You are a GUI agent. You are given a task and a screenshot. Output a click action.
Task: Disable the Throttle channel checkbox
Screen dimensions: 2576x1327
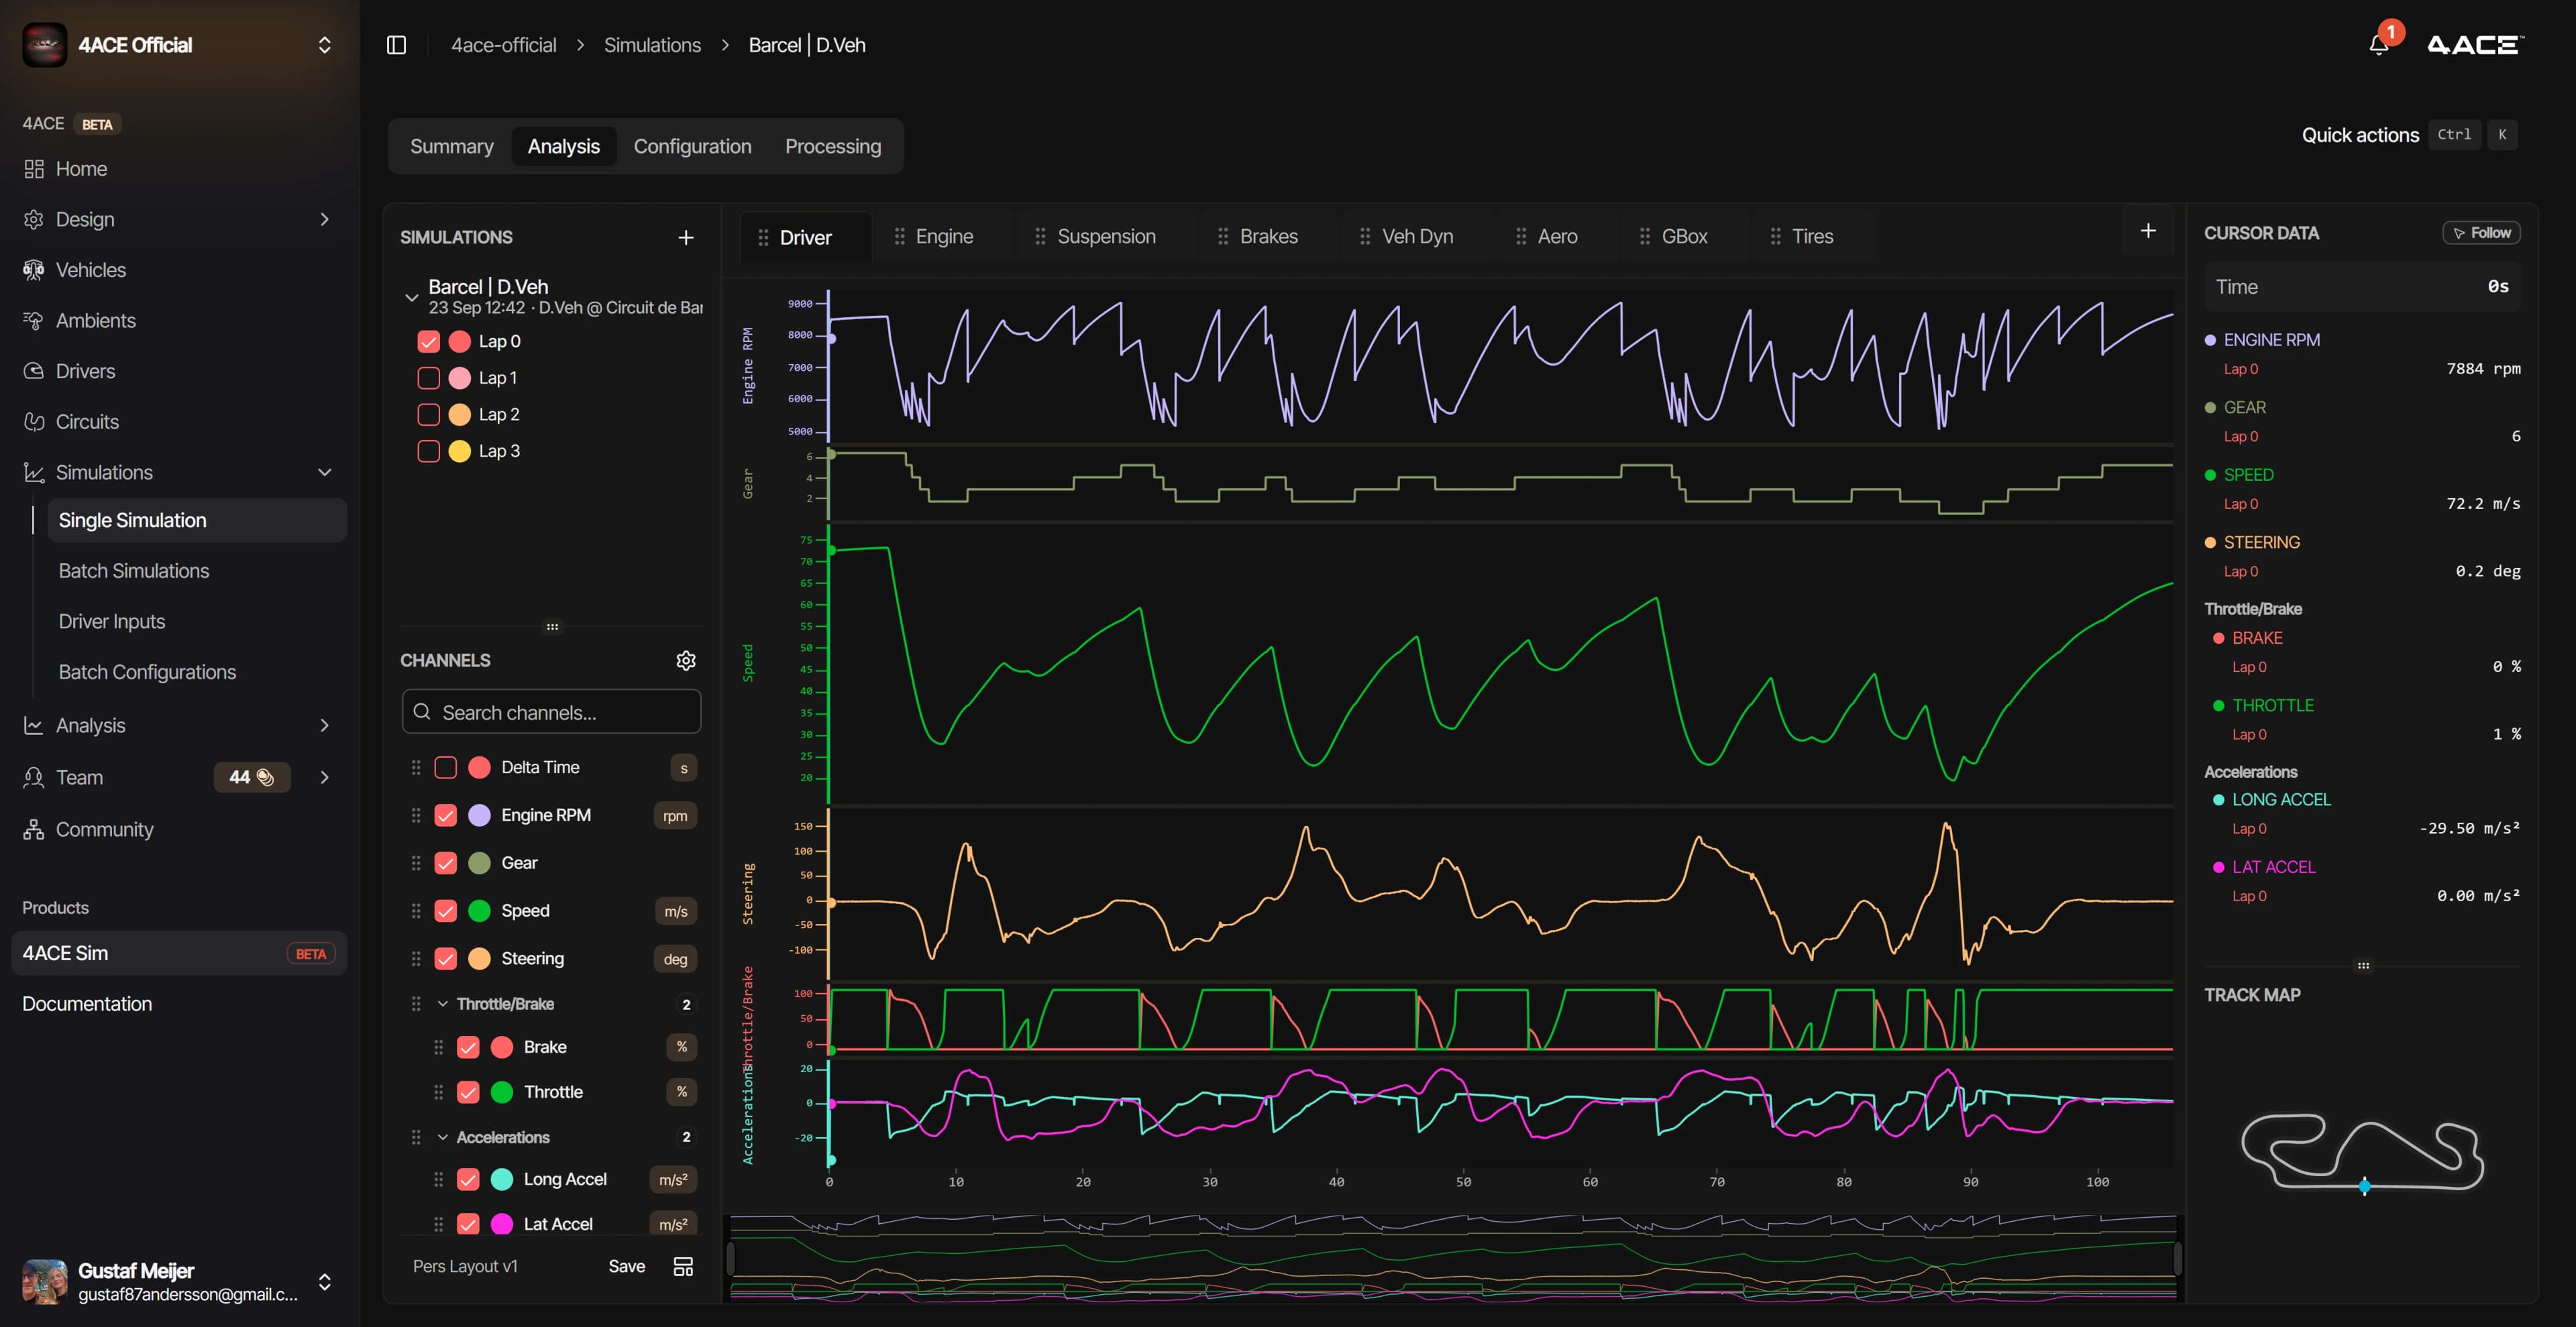pyautogui.click(x=468, y=1092)
